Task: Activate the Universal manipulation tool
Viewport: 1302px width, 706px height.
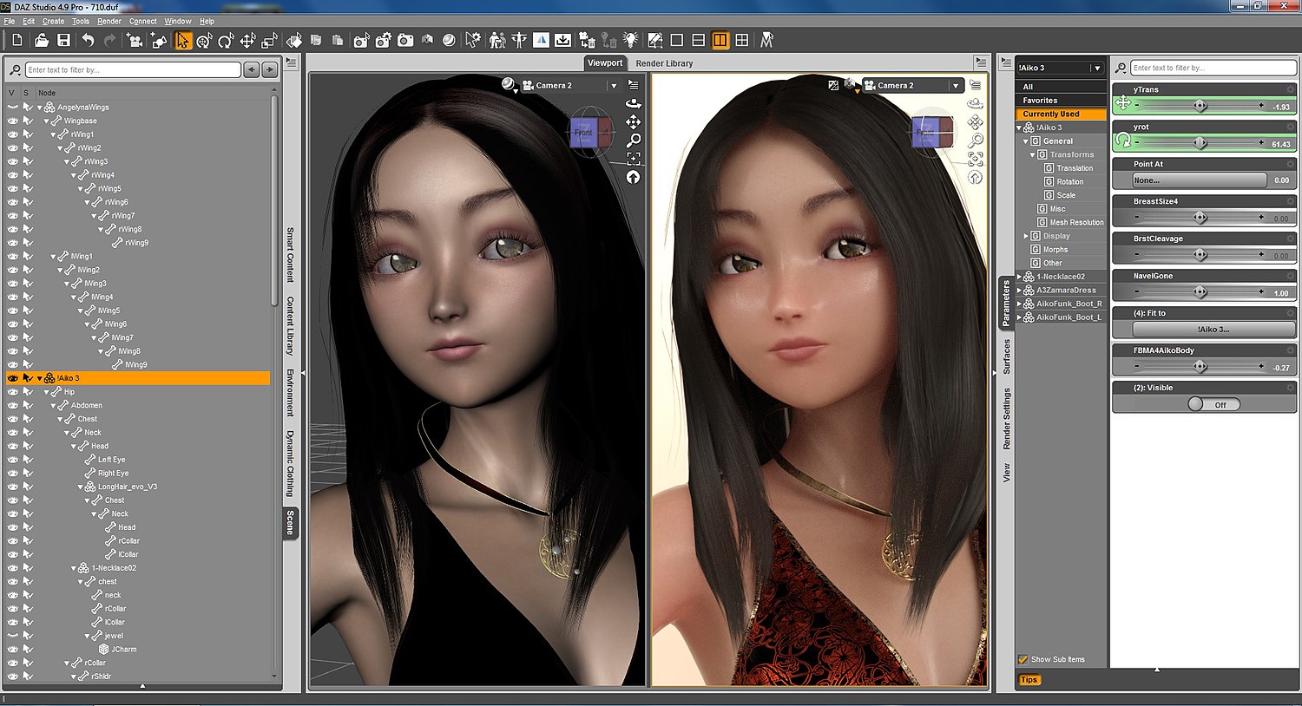Action: pos(205,40)
